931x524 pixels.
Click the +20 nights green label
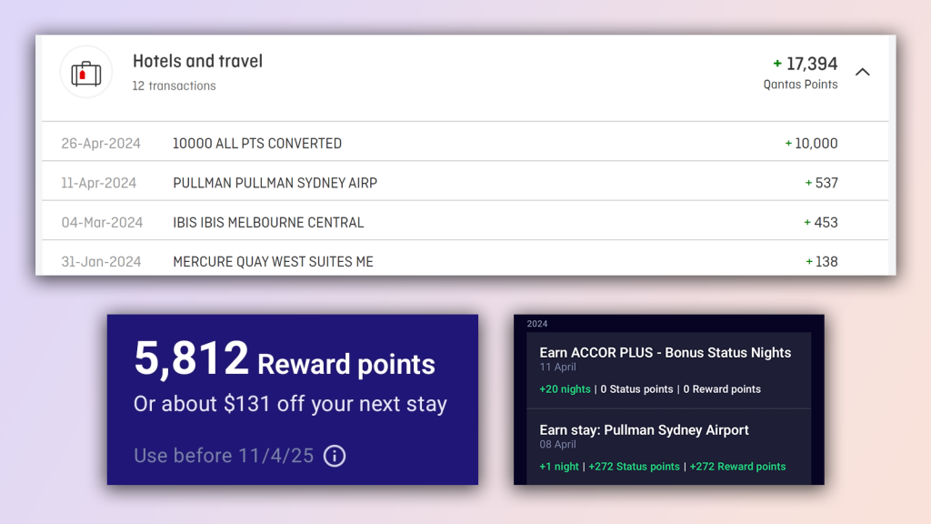point(565,389)
